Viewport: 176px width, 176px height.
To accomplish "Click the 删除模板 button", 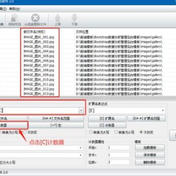I will (x=150, y=162).
